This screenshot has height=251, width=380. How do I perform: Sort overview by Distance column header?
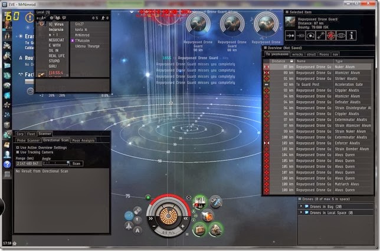(282, 61)
